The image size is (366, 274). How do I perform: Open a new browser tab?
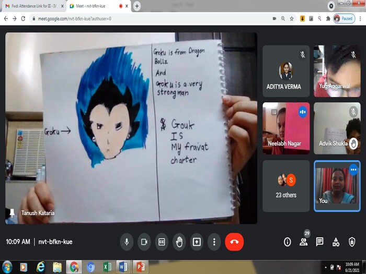click(x=137, y=6)
